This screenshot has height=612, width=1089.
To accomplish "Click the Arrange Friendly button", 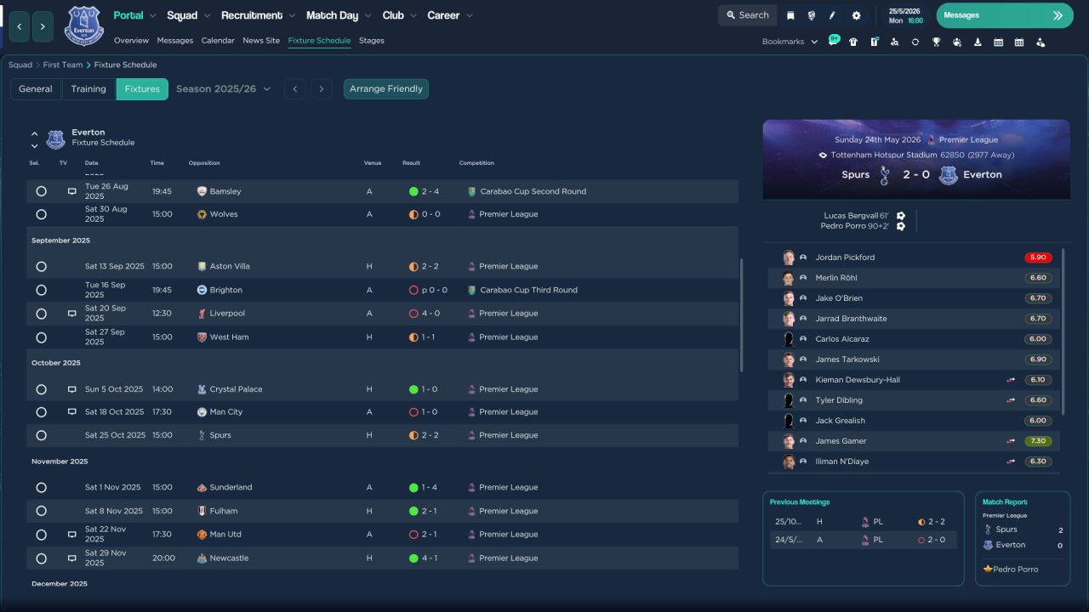I will (x=386, y=89).
